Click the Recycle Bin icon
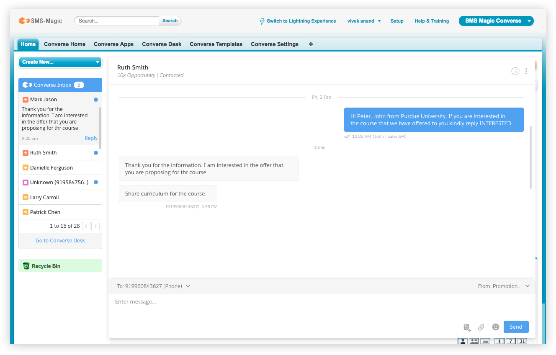The image size is (556, 355). click(x=26, y=266)
